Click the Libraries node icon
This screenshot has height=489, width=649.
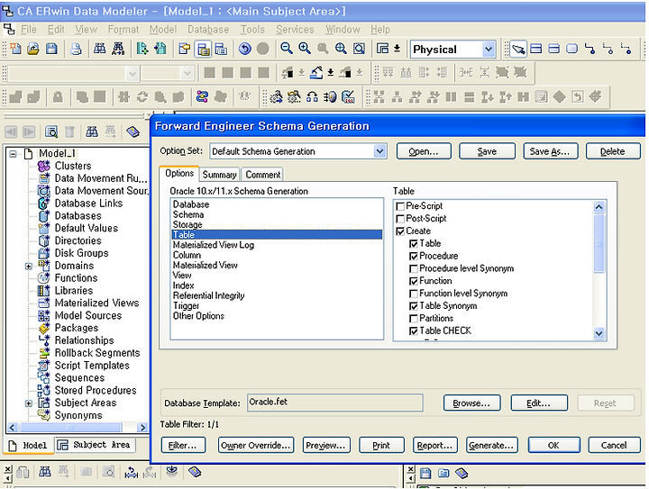(44, 291)
